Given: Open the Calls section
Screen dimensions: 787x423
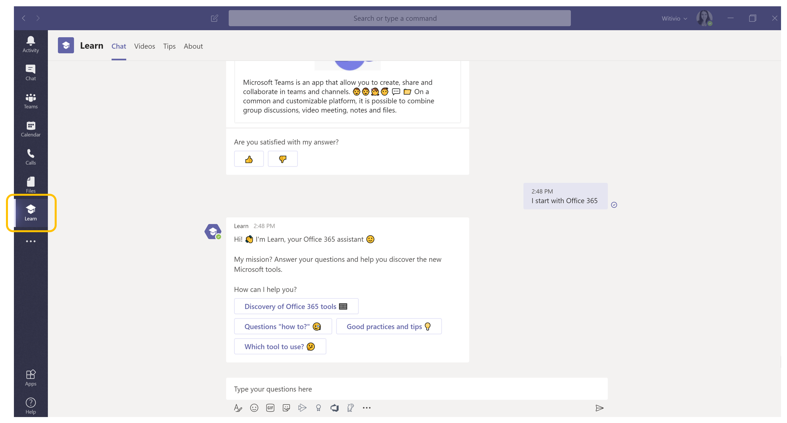Looking at the screenshot, I should [x=30, y=157].
